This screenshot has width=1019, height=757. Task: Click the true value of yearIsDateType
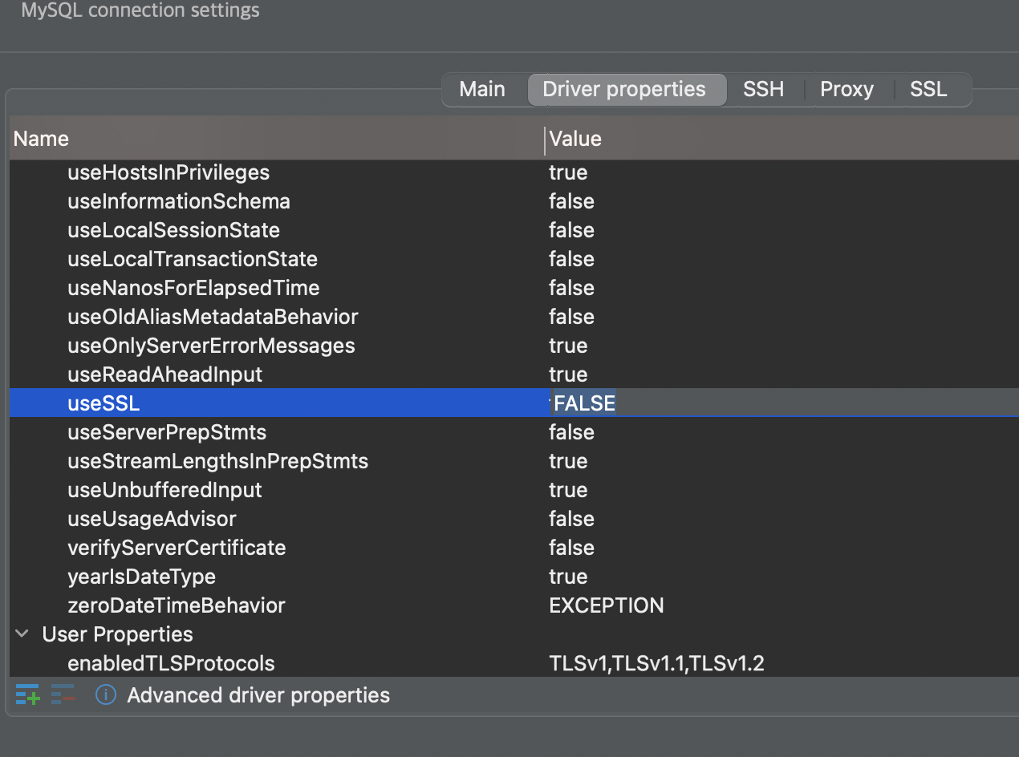[x=568, y=577]
